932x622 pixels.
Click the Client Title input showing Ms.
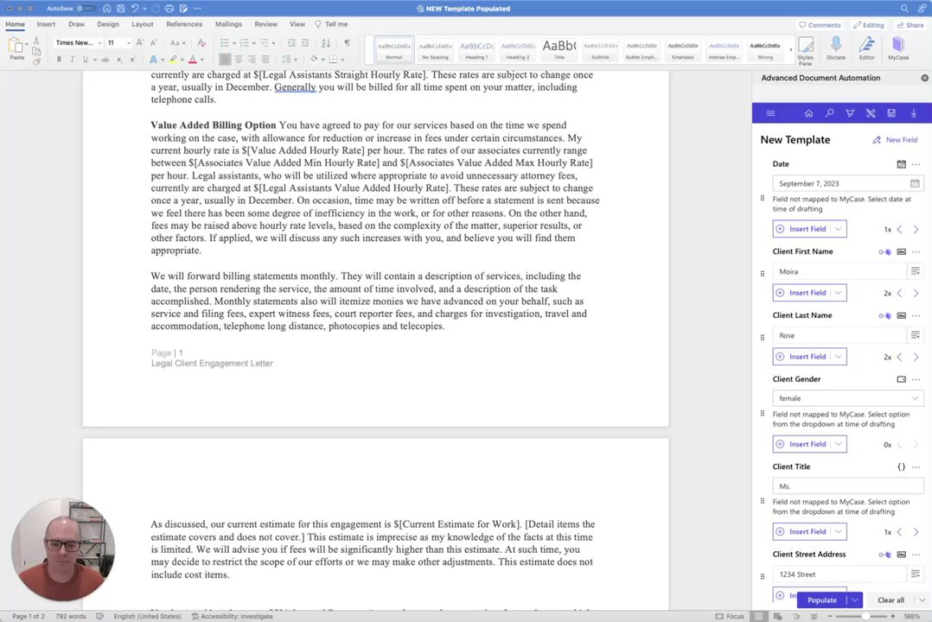[848, 486]
